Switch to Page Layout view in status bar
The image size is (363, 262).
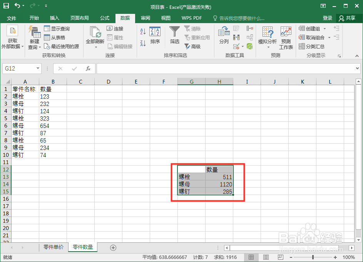pos(266,257)
